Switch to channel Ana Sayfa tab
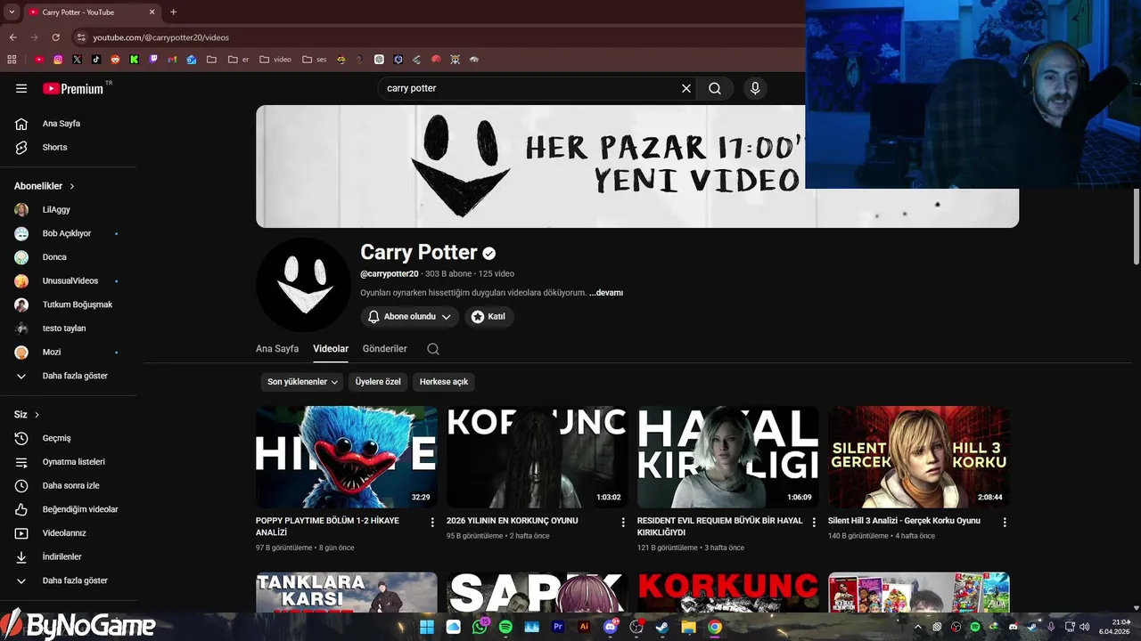1141x641 pixels. (277, 349)
